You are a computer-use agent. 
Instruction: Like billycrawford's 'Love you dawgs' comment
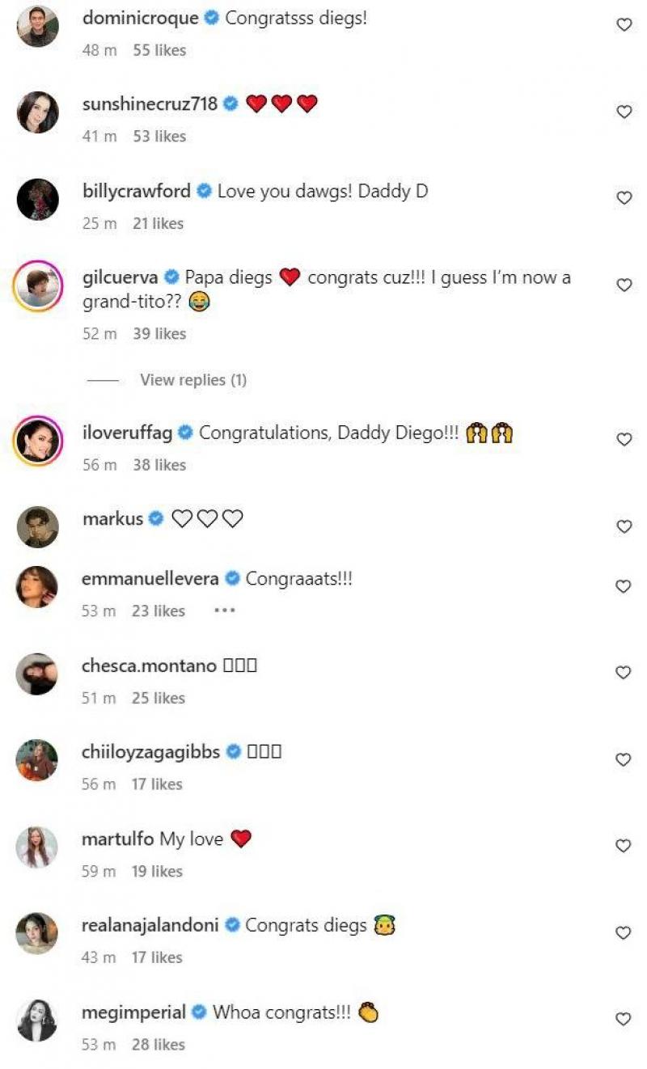624,198
